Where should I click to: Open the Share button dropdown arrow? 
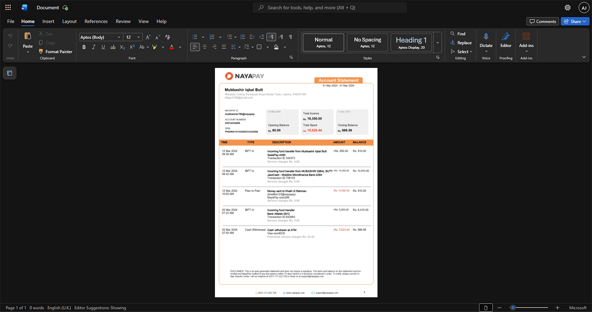pos(585,21)
